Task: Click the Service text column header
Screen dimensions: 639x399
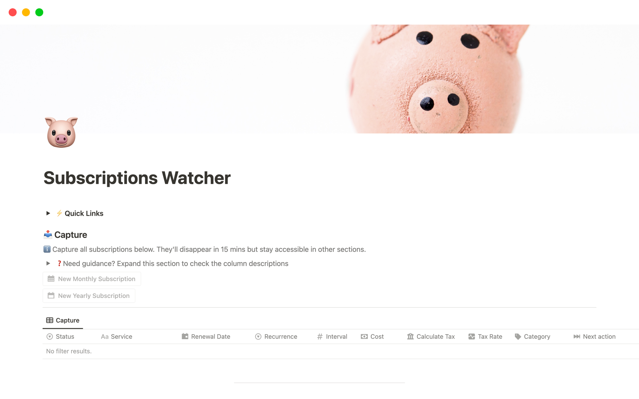Action: click(121, 336)
